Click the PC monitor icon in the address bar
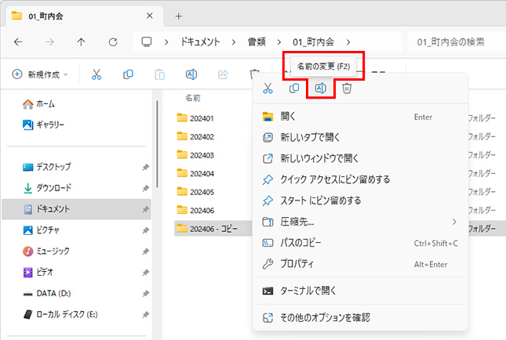506x340 pixels. click(x=147, y=42)
